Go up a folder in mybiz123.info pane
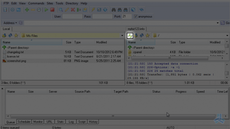The width and height of the screenshot is (230, 129). click(136, 35)
